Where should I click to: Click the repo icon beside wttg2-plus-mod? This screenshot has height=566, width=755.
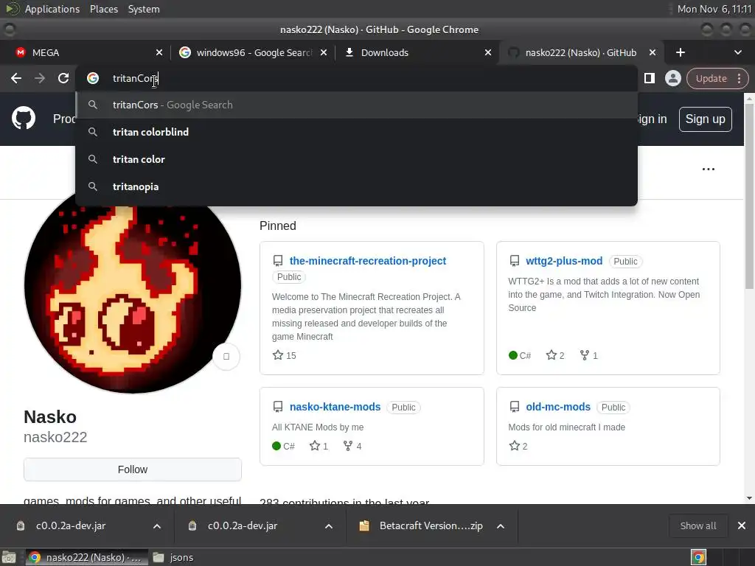pyautogui.click(x=514, y=261)
